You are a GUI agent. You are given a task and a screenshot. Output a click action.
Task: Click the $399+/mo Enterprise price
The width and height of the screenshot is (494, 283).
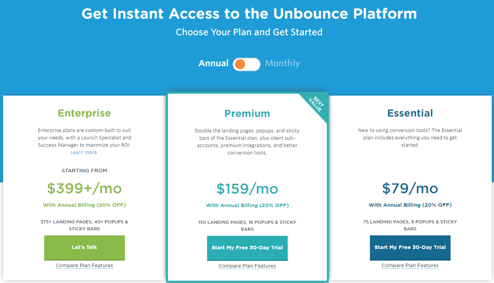pos(85,189)
